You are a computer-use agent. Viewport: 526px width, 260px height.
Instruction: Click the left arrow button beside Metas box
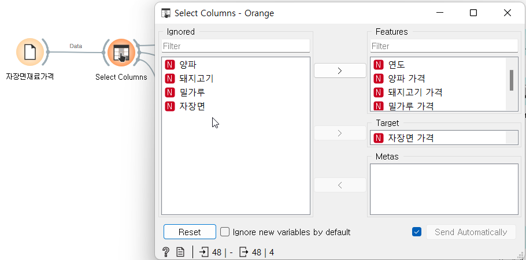tap(340, 185)
